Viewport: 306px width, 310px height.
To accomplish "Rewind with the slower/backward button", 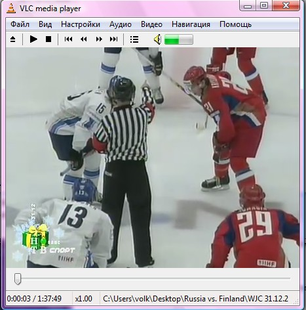I will [x=84, y=39].
